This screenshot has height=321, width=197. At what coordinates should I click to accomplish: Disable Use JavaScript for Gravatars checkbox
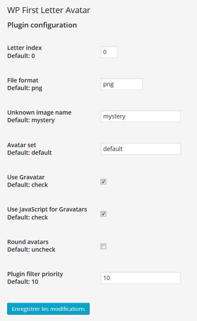coord(103,214)
